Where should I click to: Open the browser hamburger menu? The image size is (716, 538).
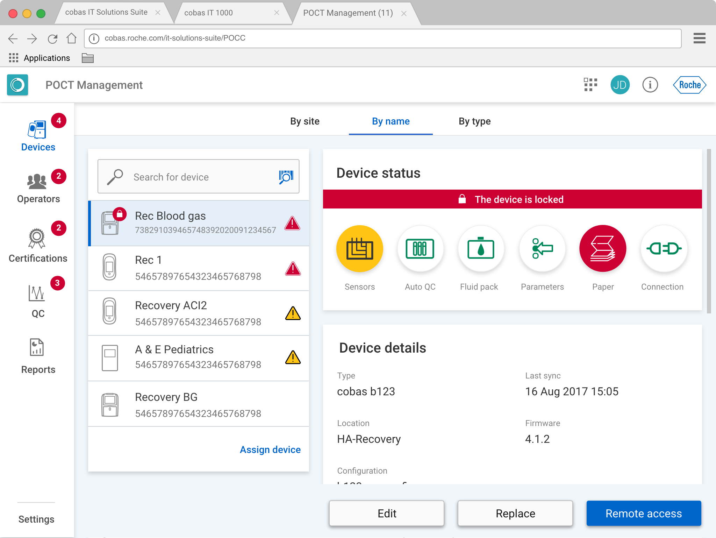[699, 38]
